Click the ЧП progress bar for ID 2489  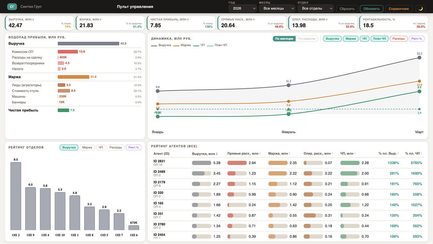(350, 173)
